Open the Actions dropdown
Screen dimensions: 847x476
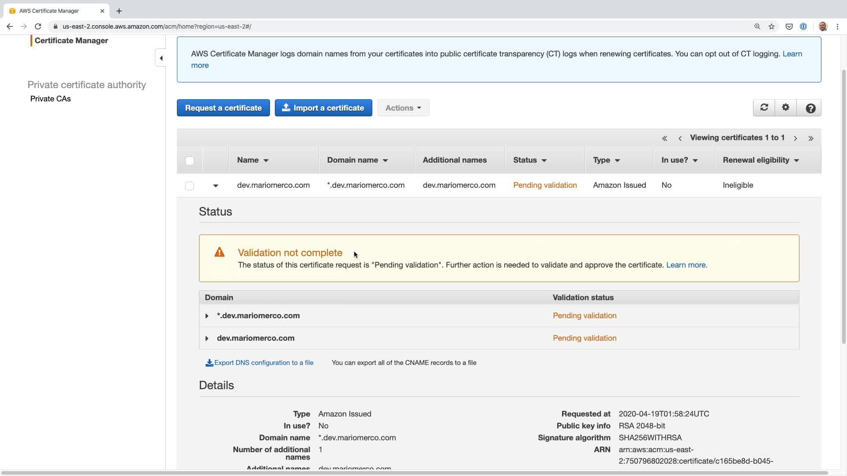click(403, 108)
